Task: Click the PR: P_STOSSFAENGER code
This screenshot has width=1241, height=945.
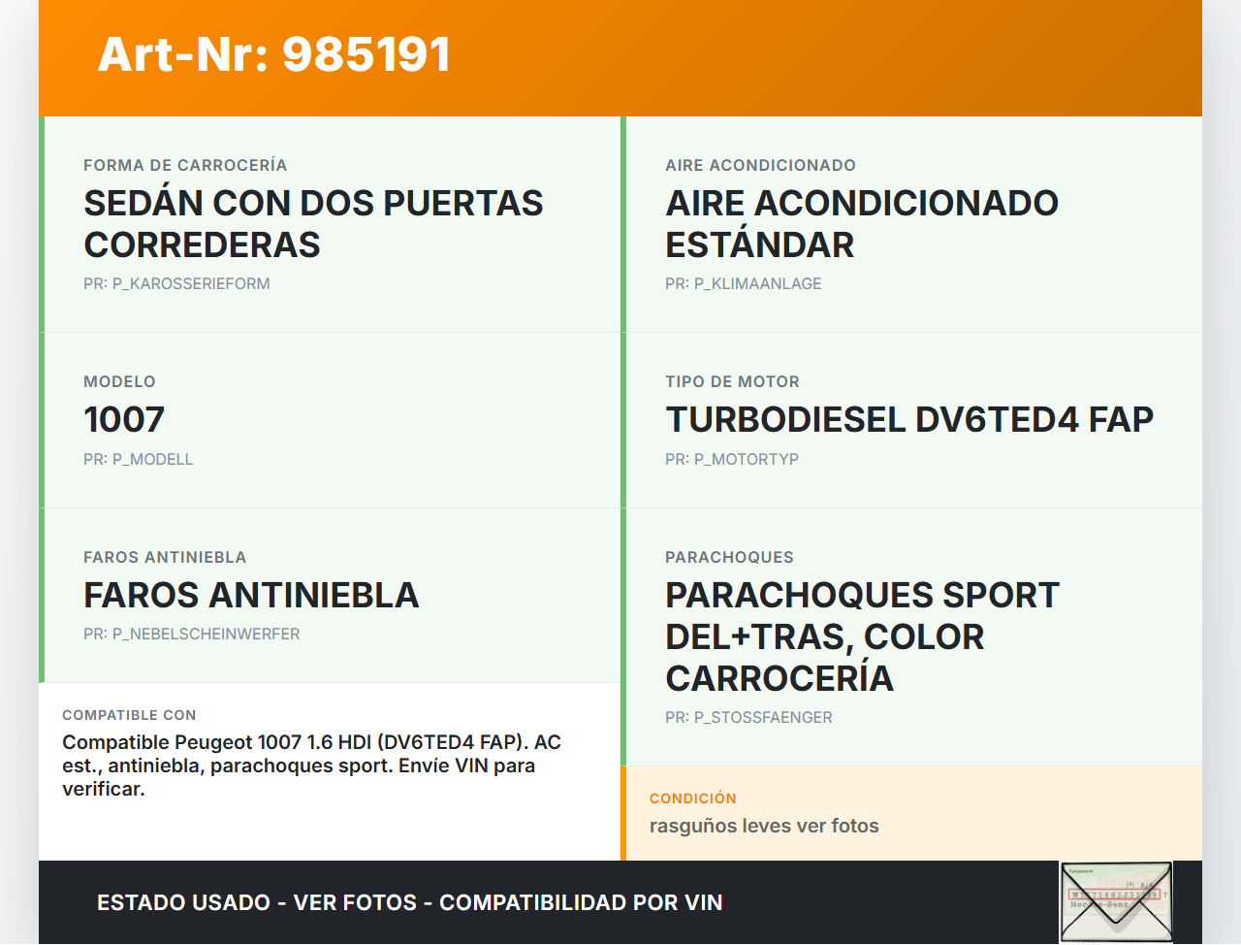Action: pyautogui.click(x=748, y=718)
